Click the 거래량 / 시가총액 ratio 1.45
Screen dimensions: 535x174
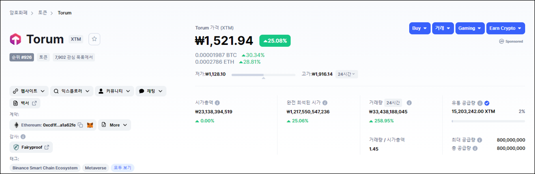[x=374, y=149]
